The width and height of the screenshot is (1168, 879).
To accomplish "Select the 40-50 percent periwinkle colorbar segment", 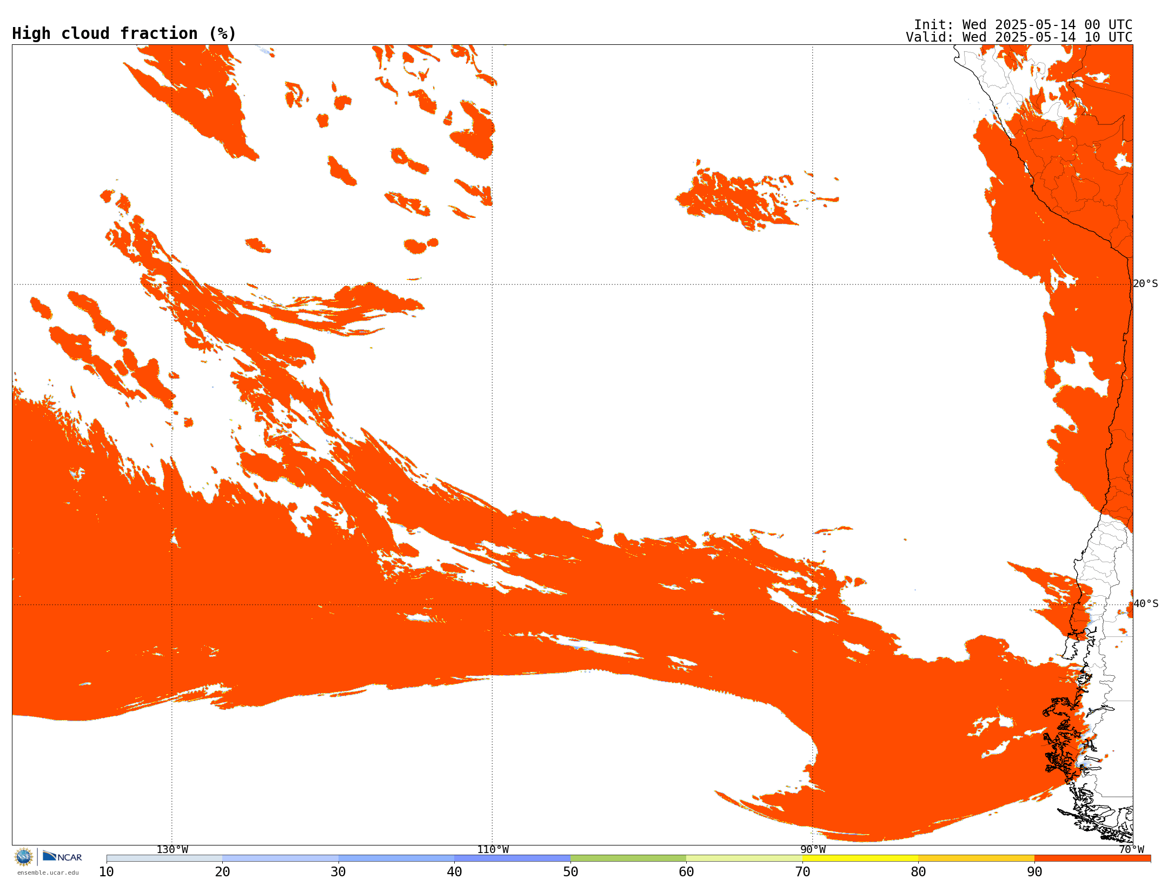I will (x=512, y=858).
